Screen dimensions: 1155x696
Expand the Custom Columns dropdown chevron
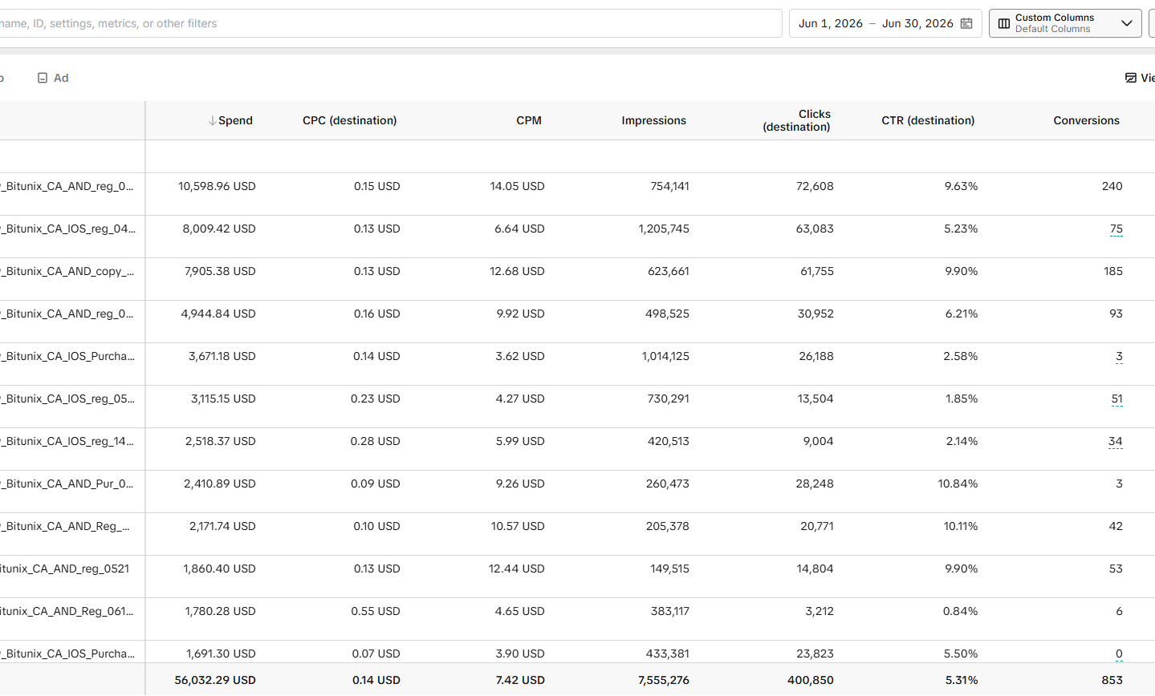pyautogui.click(x=1127, y=23)
